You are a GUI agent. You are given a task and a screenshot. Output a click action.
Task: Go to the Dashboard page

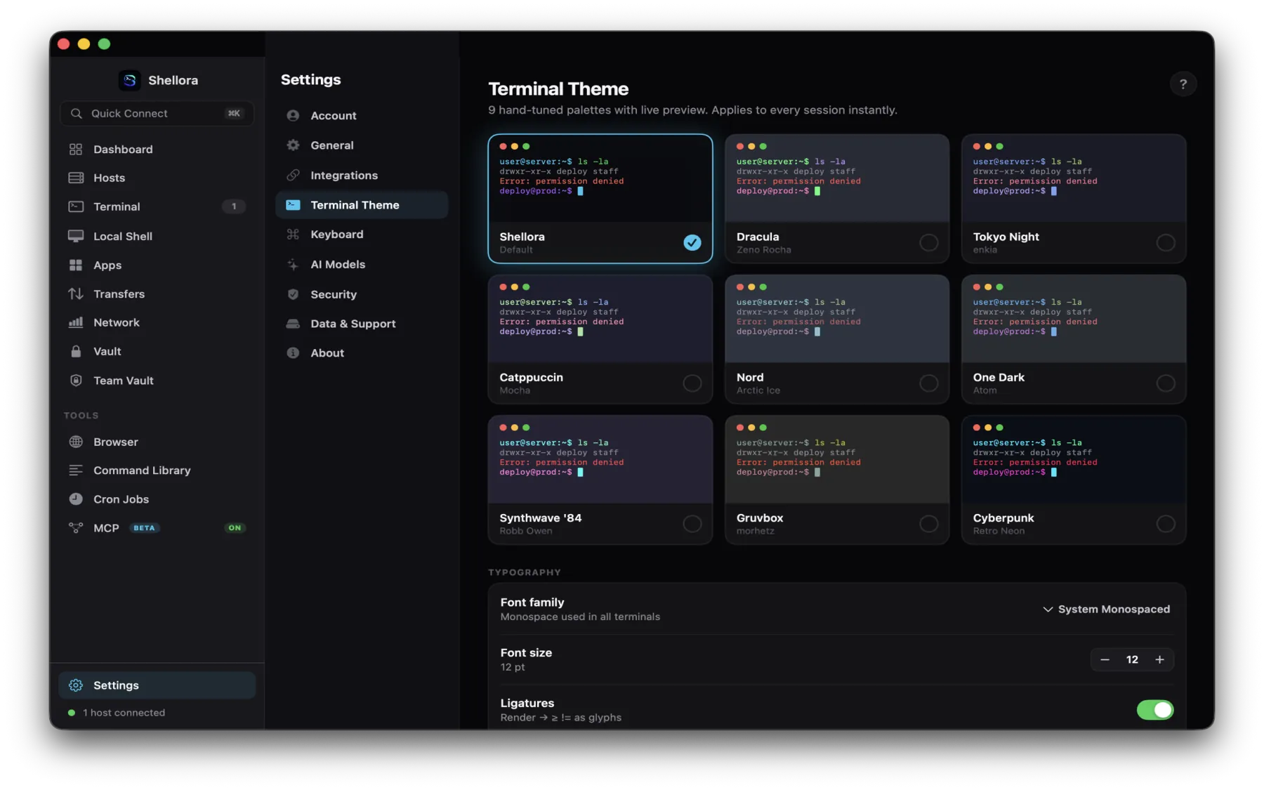(157, 149)
